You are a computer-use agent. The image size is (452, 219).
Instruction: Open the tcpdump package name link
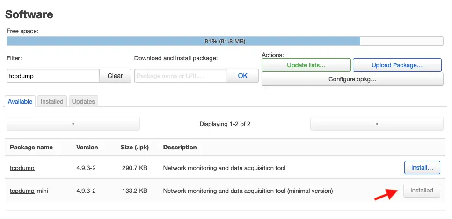click(x=22, y=168)
